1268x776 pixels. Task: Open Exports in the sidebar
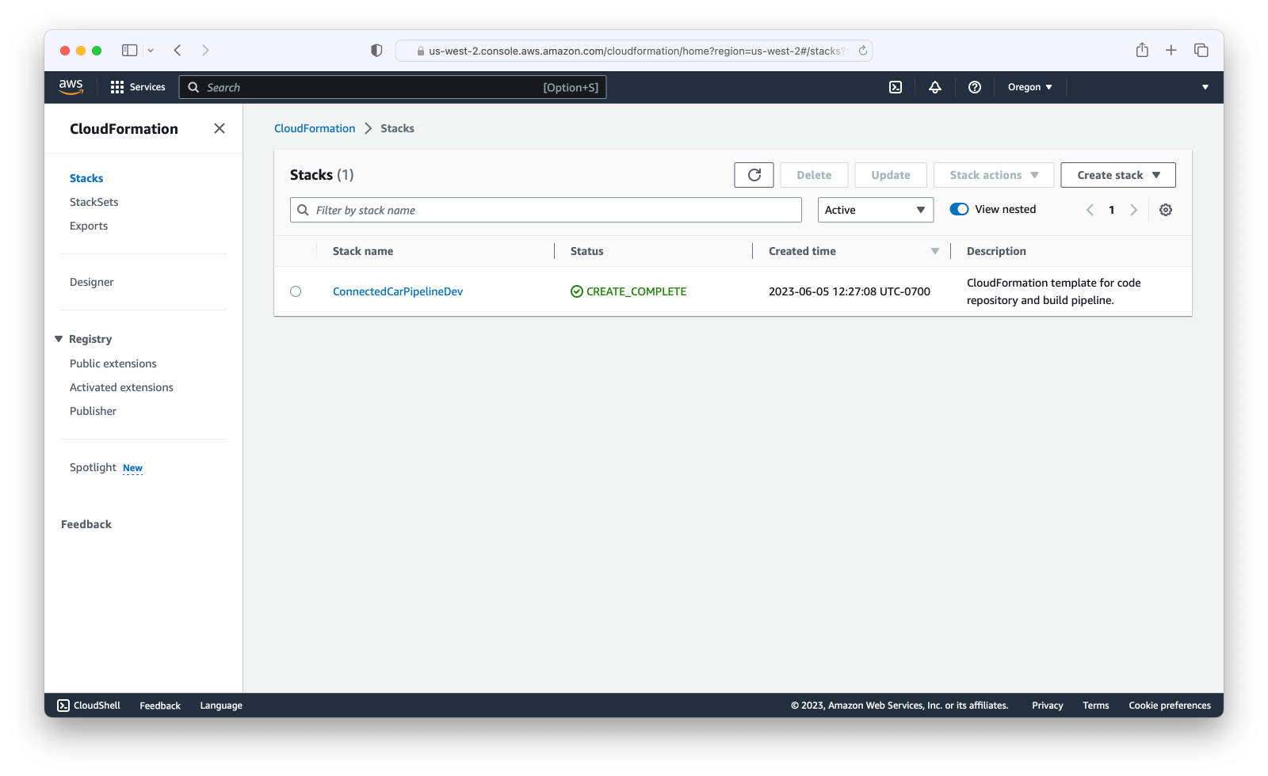89,226
